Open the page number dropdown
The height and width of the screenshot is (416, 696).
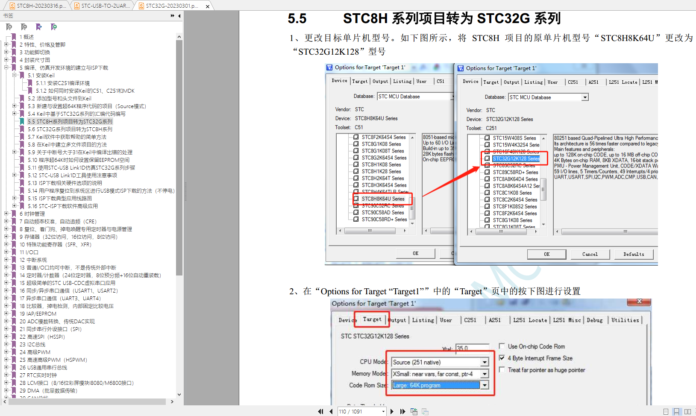click(x=383, y=412)
